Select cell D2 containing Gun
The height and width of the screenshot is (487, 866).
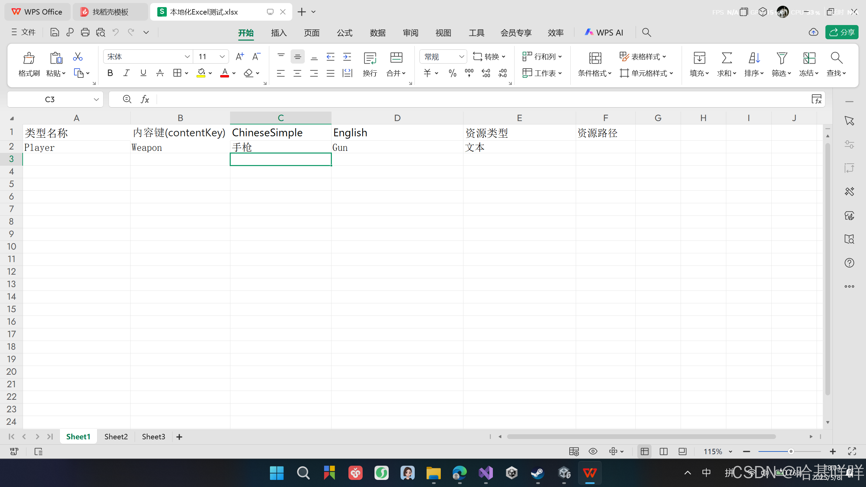point(397,147)
